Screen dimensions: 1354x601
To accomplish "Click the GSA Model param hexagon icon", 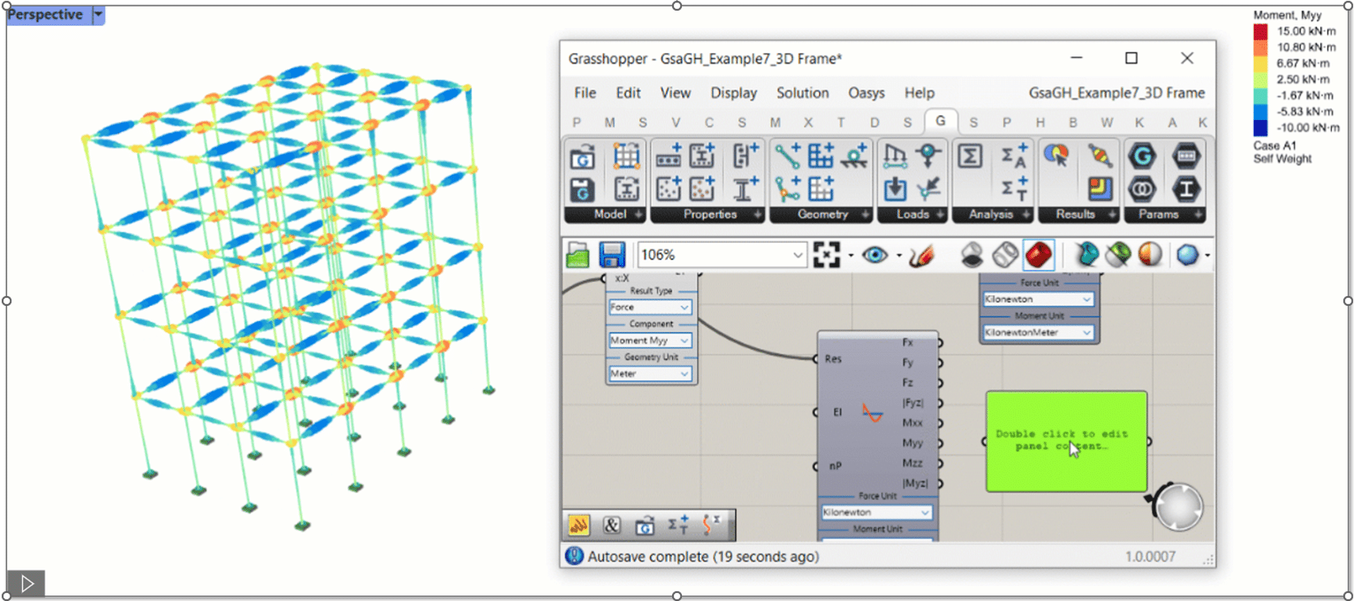I will click(x=1142, y=157).
